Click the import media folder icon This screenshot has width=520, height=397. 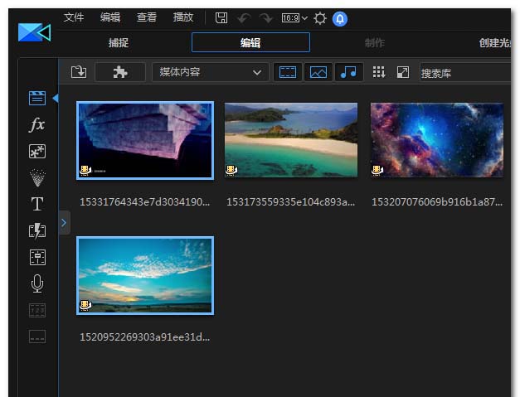[x=78, y=72]
